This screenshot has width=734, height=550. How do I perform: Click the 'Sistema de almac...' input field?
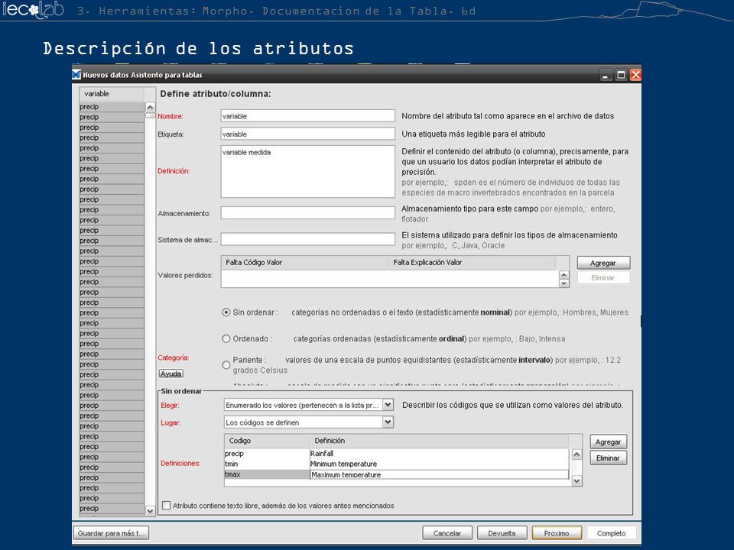pyautogui.click(x=307, y=239)
